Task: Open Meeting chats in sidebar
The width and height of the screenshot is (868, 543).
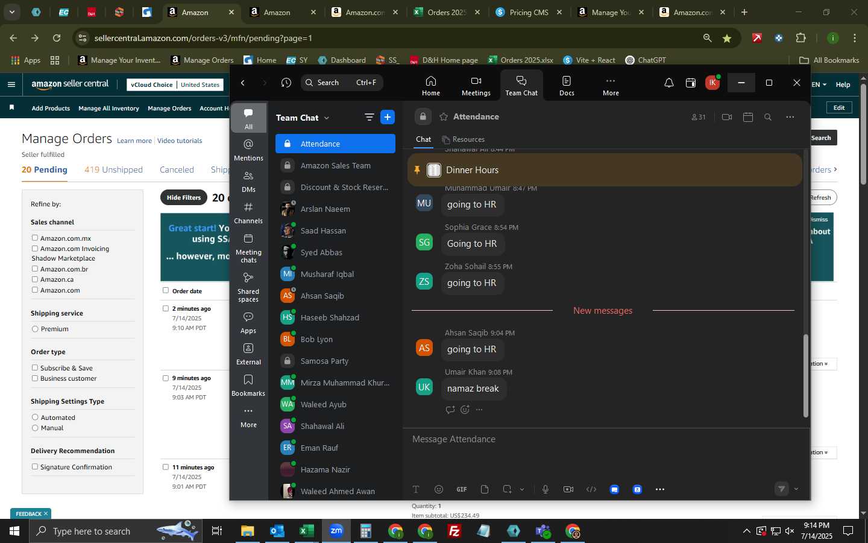Action: coord(248,247)
